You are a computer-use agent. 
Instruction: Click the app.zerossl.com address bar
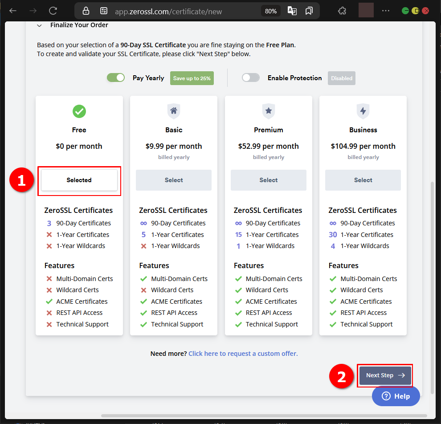[x=168, y=12]
